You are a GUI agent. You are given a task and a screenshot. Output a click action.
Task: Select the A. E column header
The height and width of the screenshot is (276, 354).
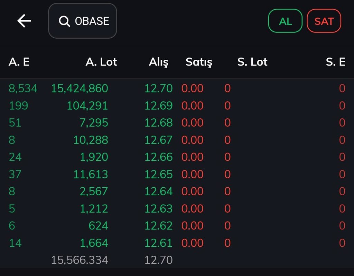19,62
